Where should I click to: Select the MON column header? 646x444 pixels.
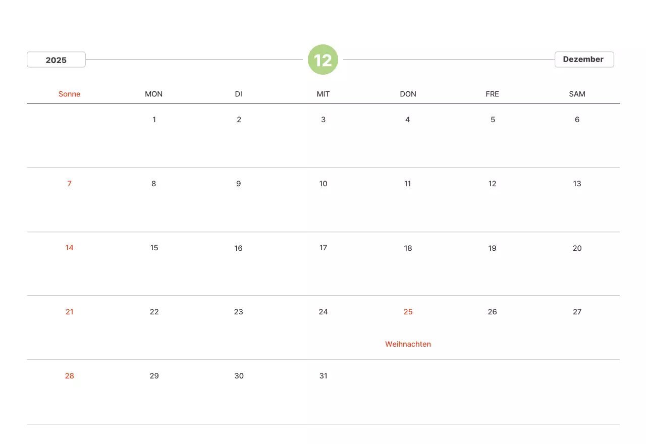click(x=154, y=94)
